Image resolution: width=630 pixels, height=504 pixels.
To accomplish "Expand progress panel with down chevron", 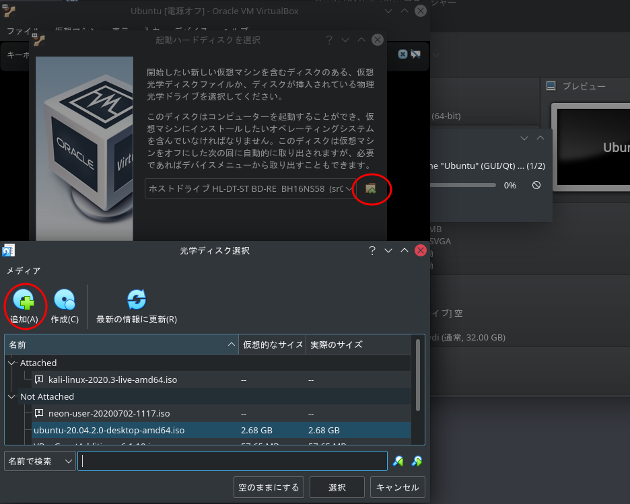I will tap(524, 138).
